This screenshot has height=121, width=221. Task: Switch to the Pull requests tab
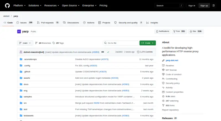click(x=48, y=23)
